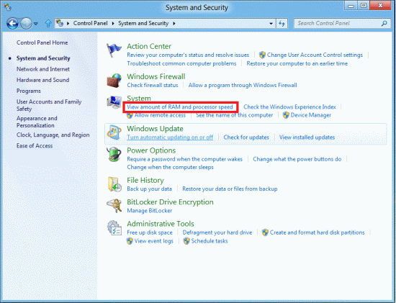Click Free up disk space link
The height and width of the screenshot is (303, 396).
click(x=150, y=232)
